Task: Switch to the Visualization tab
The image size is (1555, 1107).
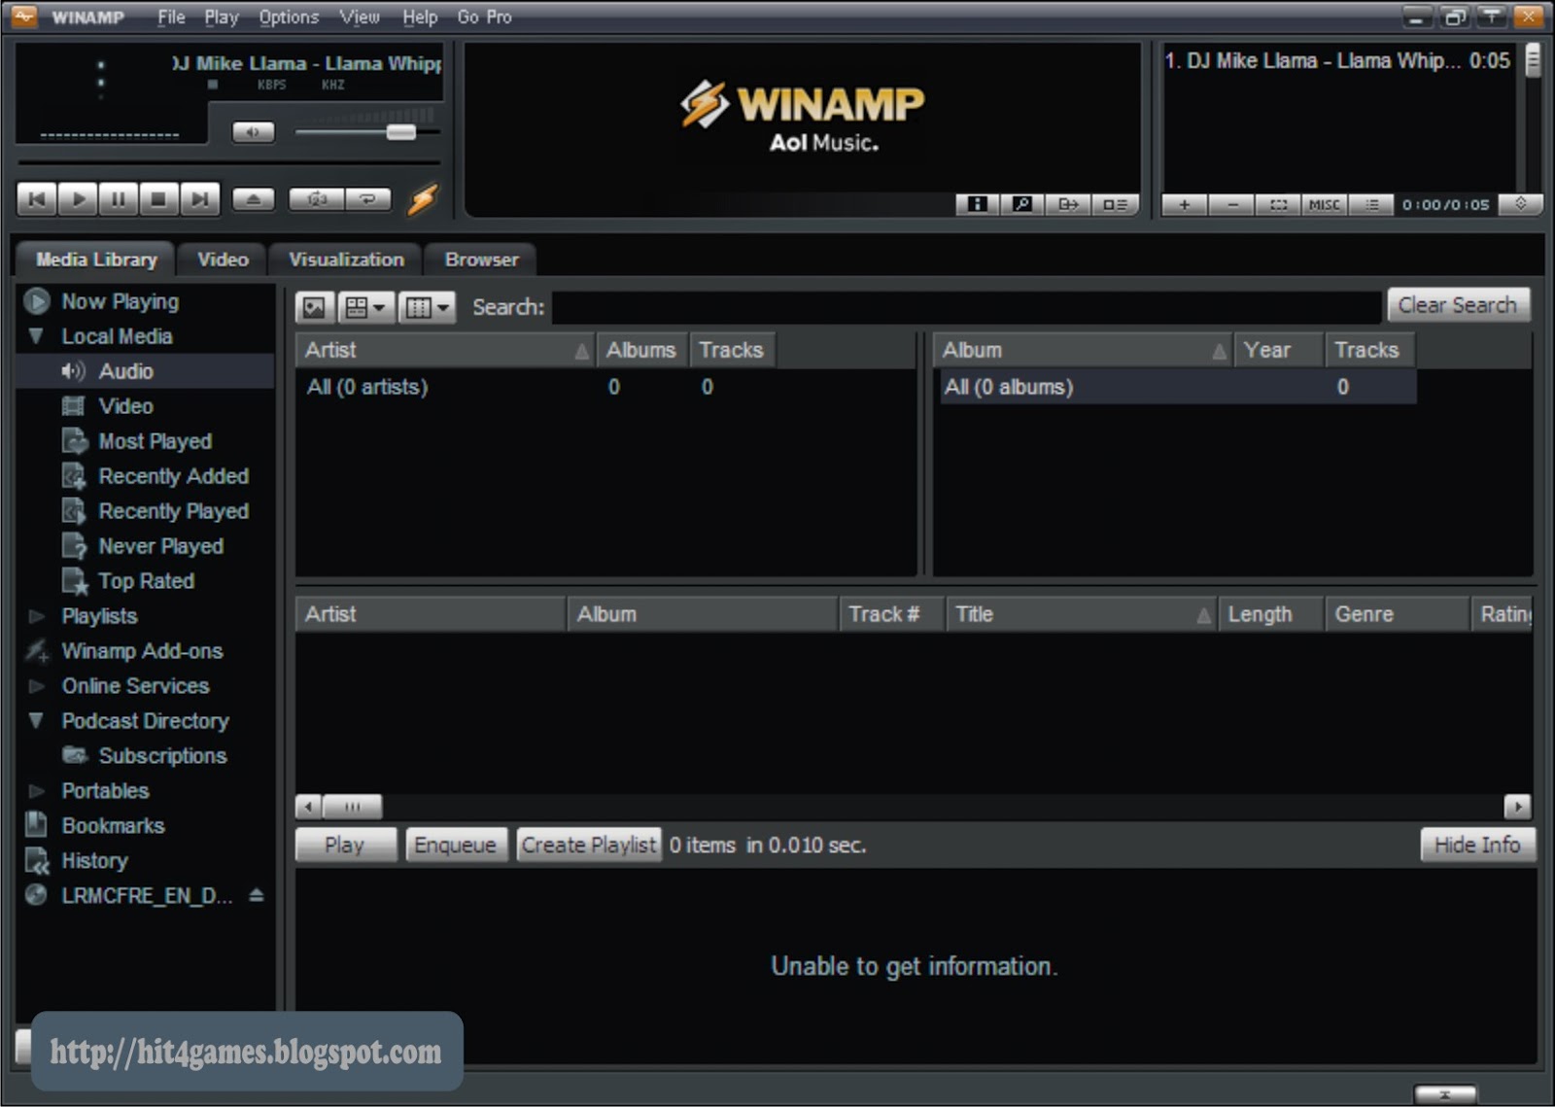Action: (346, 259)
